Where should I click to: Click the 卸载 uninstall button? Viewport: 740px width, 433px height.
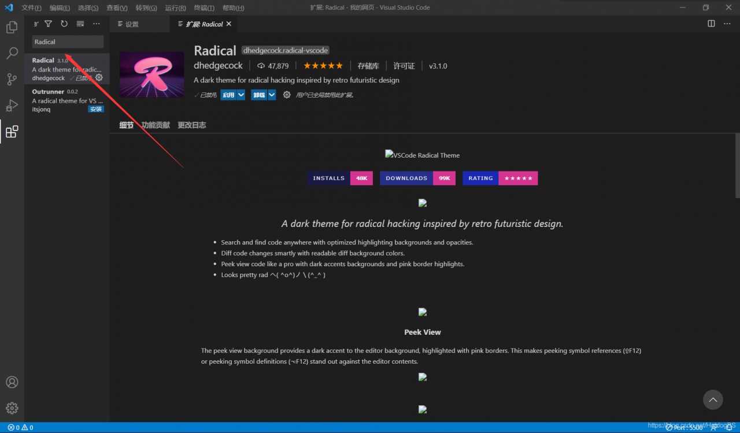(x=259, y=95)
